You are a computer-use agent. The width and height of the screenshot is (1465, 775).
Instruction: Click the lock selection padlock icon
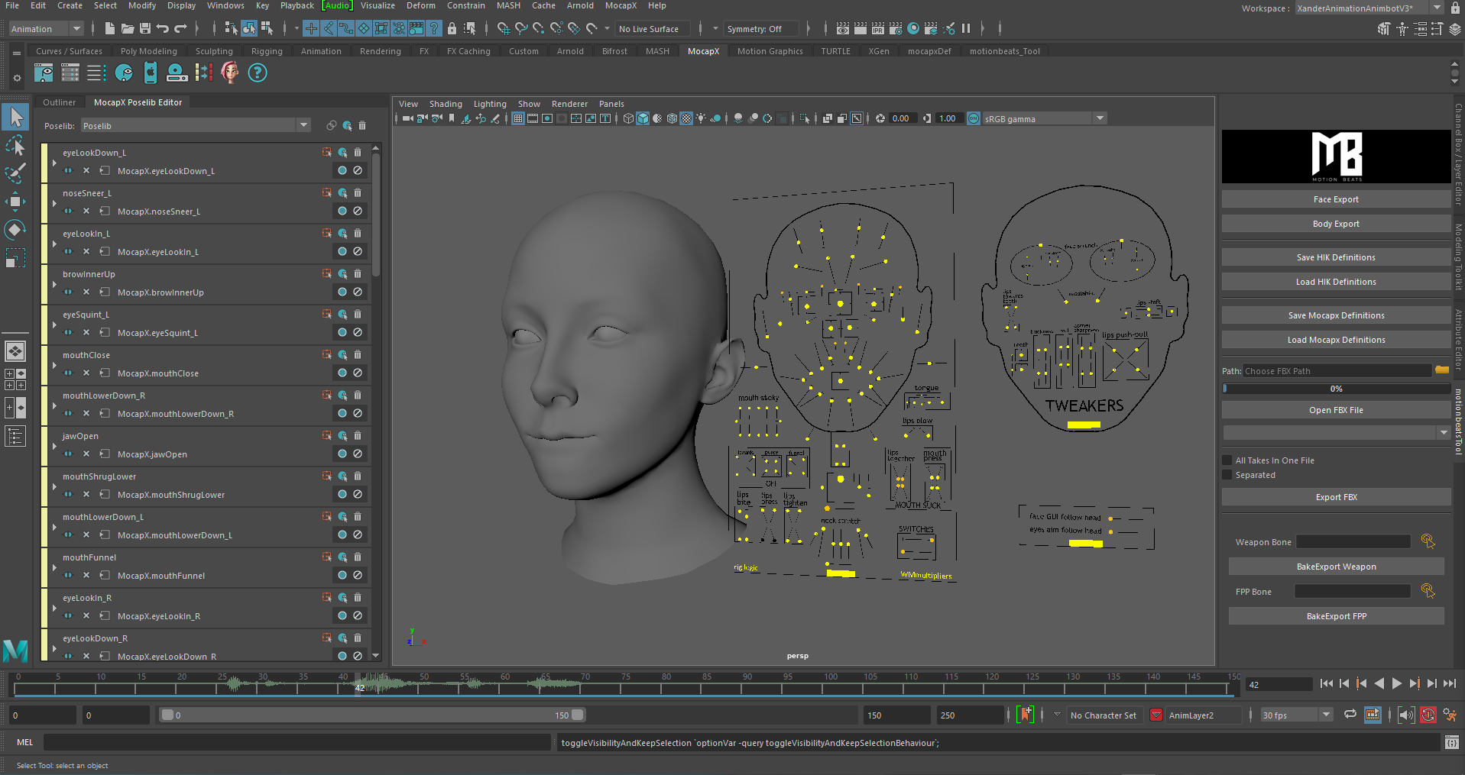(452, 29)
